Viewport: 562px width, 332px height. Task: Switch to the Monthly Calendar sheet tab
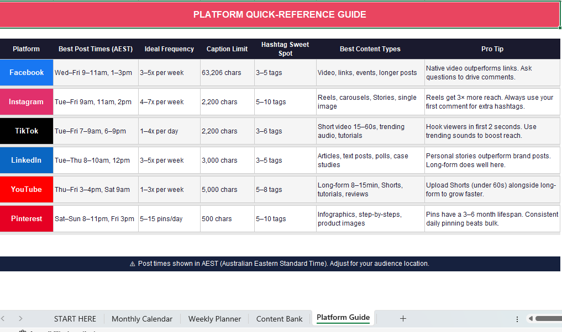pos(142,318)
